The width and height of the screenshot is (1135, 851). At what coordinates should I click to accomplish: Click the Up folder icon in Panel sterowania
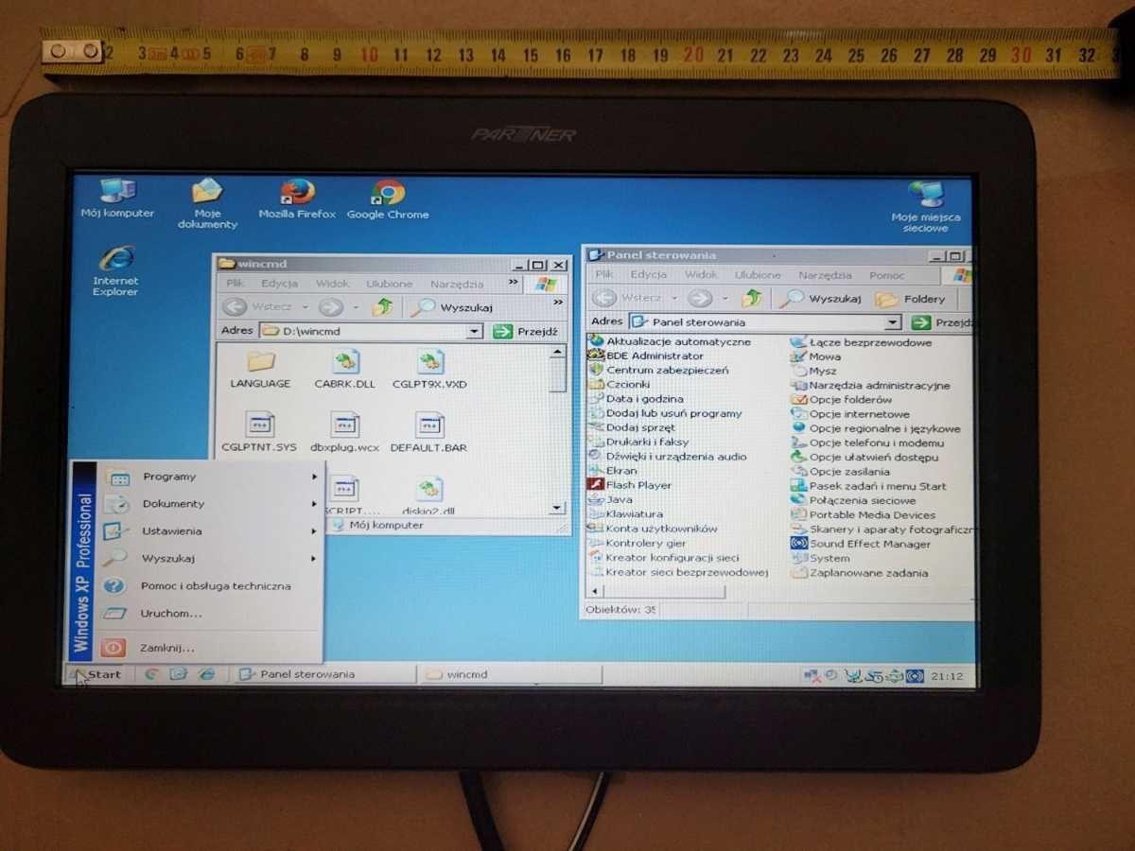(x=751, y=299)
